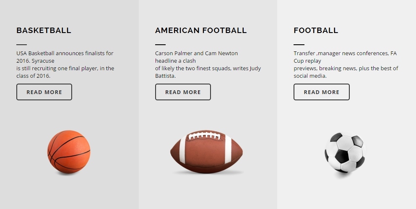Click the right white stripe on the American football

(x=228, y=149)
